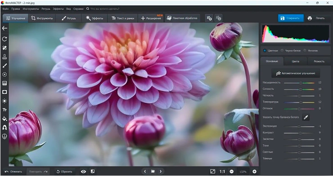Open the folder browser icon
Viewport: 333px width, 176px height.
pos(153,172)
